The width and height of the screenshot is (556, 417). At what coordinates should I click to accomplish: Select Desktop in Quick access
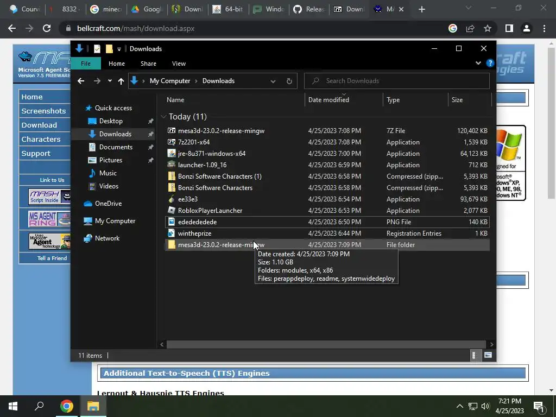(111, 121)
